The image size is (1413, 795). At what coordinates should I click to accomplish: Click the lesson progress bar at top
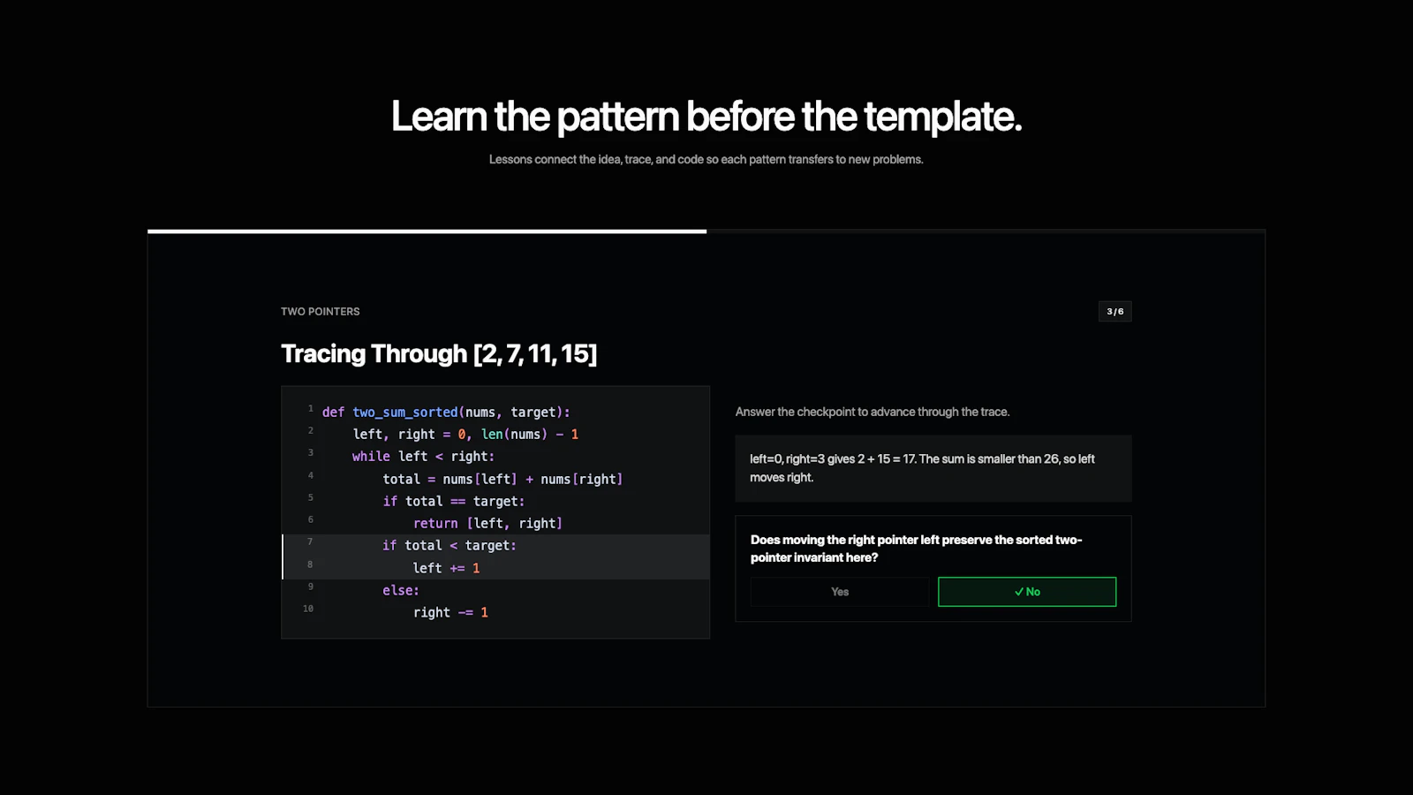[706, 231]
